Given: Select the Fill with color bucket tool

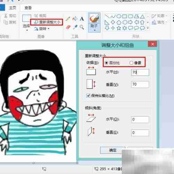Looking at the screenshot, I should [x=75, y=19].
